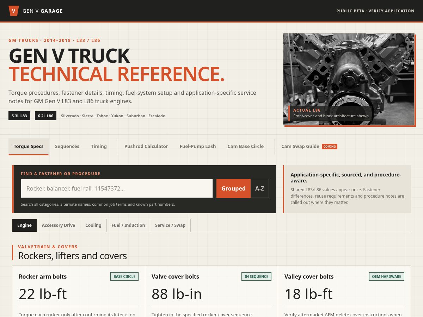This screenshot has width=423, height=317.
Task: Open the Timing tab
Action: 99,147
